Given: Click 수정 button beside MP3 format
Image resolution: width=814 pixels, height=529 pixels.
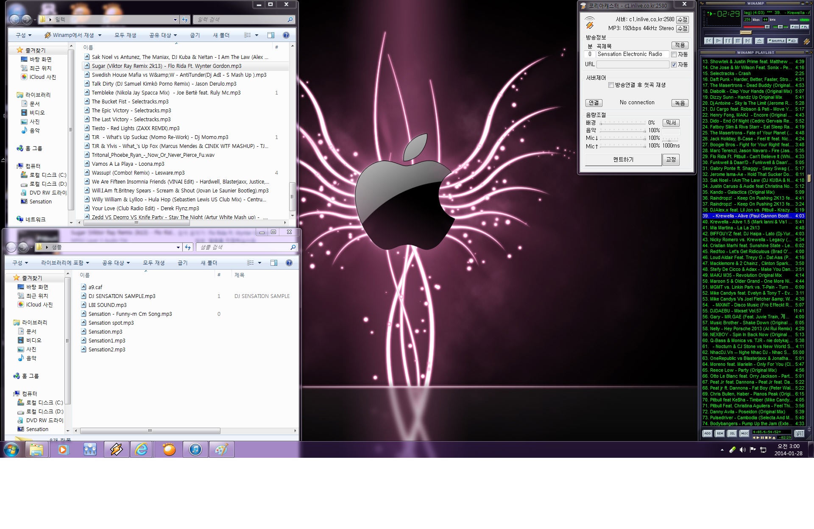Looking at the screenshot, I should pos(683,28).
